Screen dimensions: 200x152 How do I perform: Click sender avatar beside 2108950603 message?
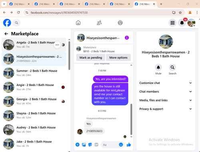click(x=80, y=132)
